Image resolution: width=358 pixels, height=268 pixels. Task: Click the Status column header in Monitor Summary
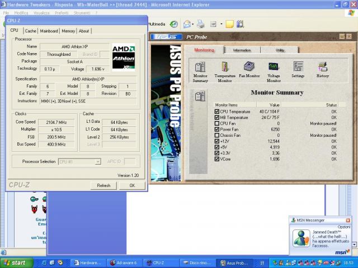[309, 105]
